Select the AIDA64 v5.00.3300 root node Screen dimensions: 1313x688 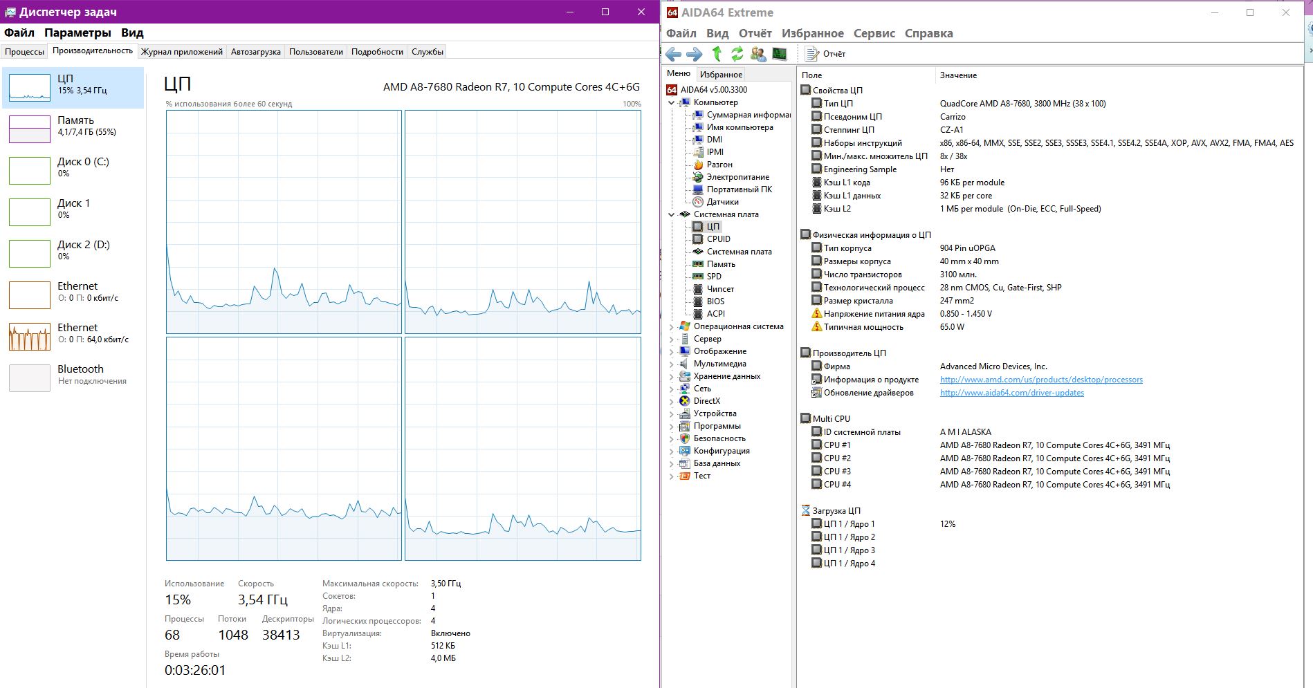(x=707, y=90)
